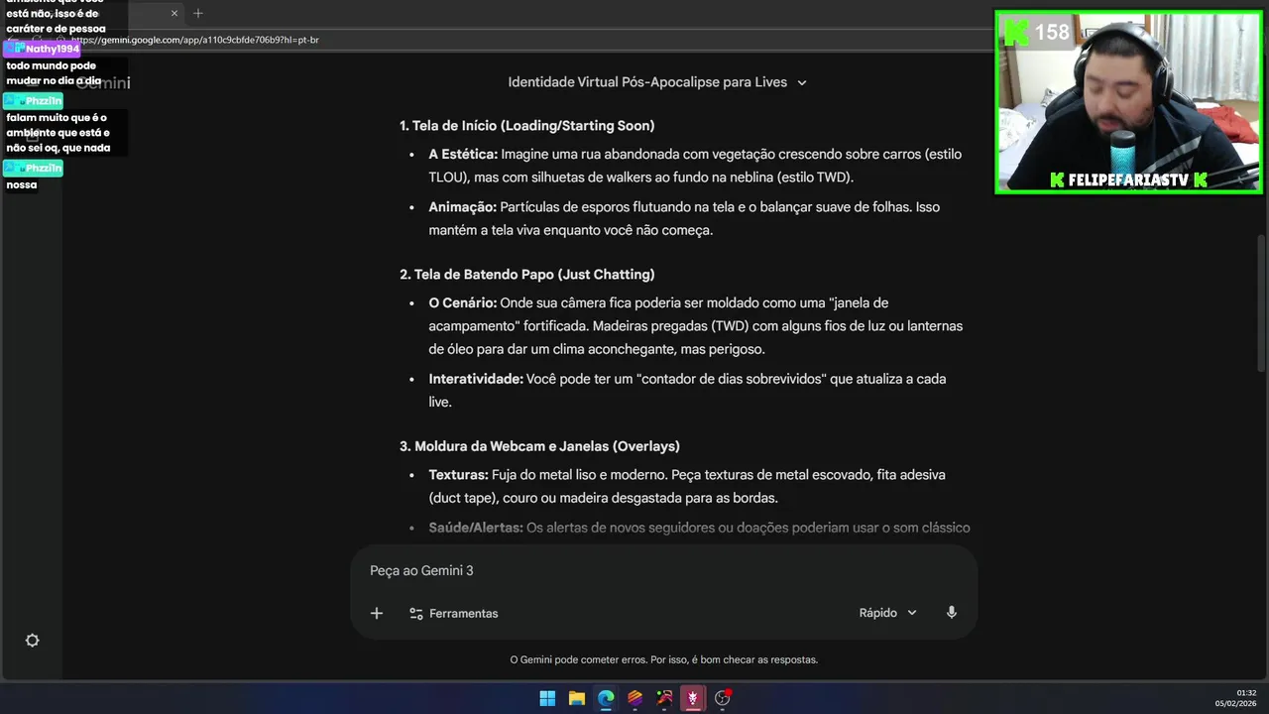The width and height of the screenshot is (1269, 714).
Task: Click the bold 'Animação:' label
Action: pyautogui.click(x=462, y=207)
